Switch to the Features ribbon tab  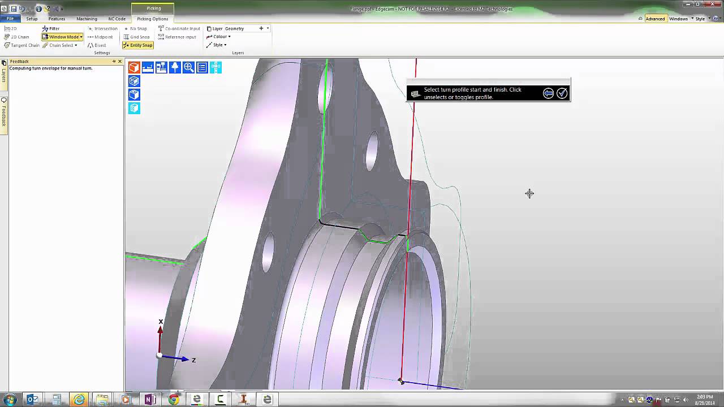[57, 19]
